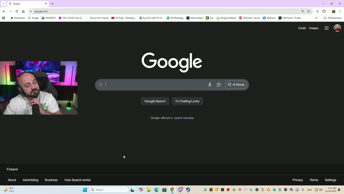Viewport: 344px width, 194px height.
Task: Reload the current page
Action: (x=17, y=11)
